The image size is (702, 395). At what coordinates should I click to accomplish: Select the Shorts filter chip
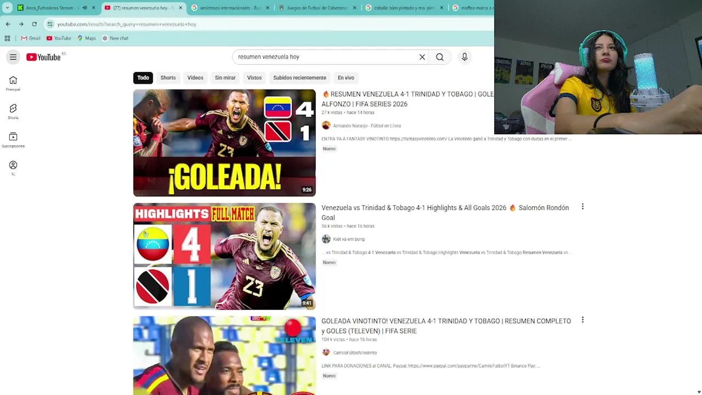tap(168, 78)
